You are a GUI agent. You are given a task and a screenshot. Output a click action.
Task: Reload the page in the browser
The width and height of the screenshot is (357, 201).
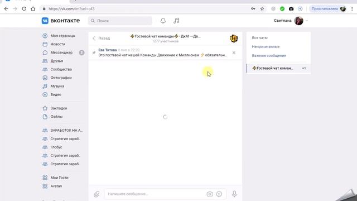point(24,9)
